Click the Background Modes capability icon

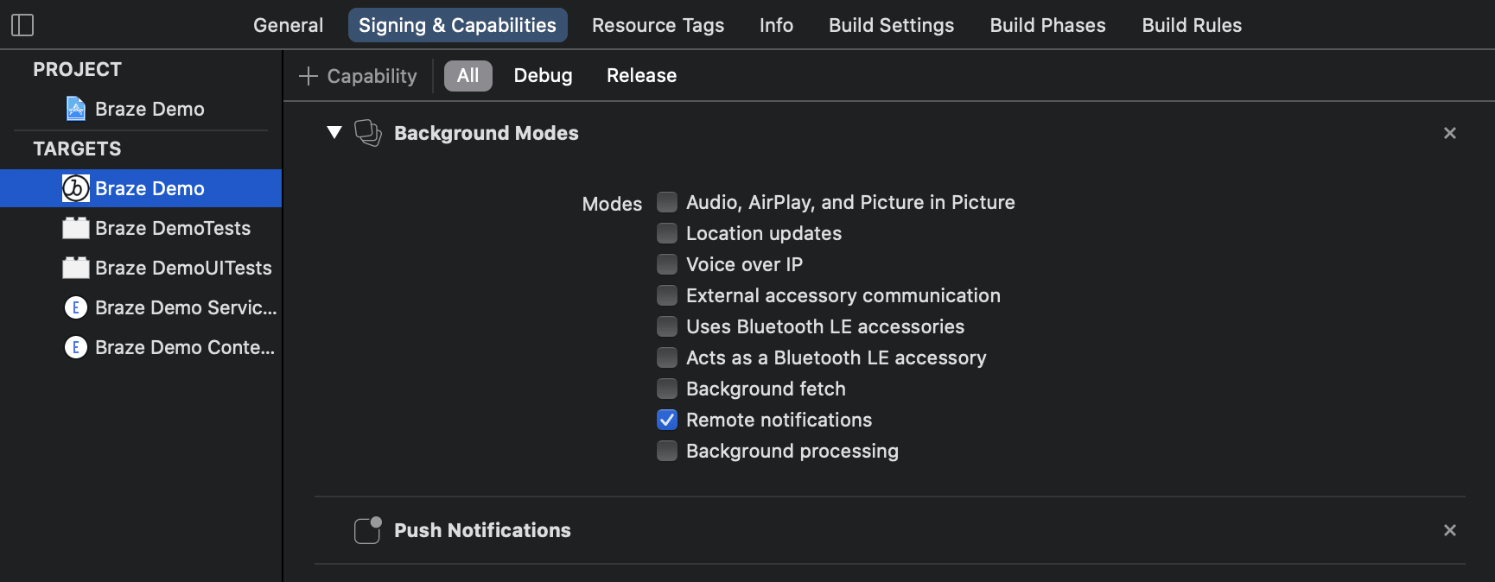click(x=368, y=133)
